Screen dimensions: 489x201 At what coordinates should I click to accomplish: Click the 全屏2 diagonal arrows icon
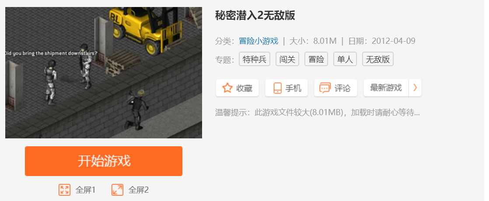(118, 190)
